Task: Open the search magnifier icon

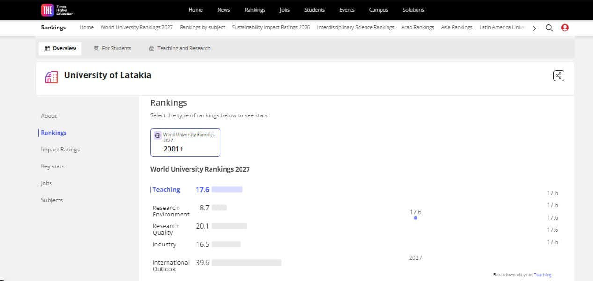Action: 549,28
